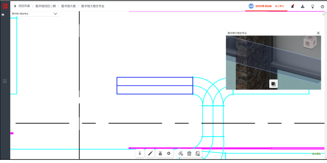Open the dotted grid apps icon in sidebar

(5, 81)
